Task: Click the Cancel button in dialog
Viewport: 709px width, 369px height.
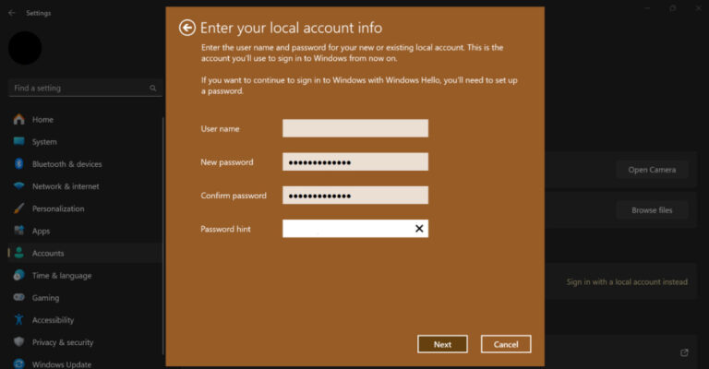Action: pyautogui.click(x=506, y=344)
